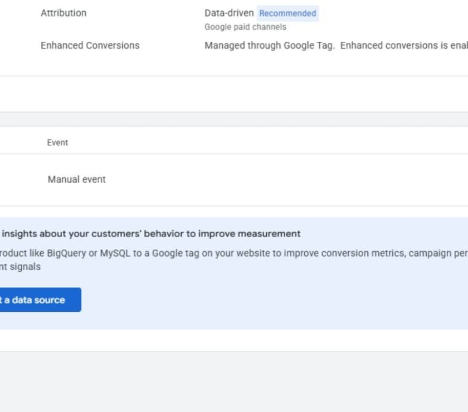The height and width of the screenshot is (412, 468).
Task: Click the Enhanced Conversions setting label
Action: coord(90,46)
